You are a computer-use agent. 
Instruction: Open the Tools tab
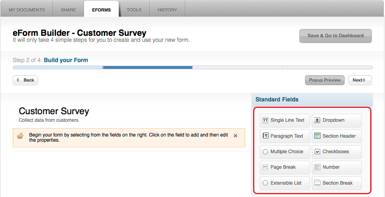tap(134, 10)
